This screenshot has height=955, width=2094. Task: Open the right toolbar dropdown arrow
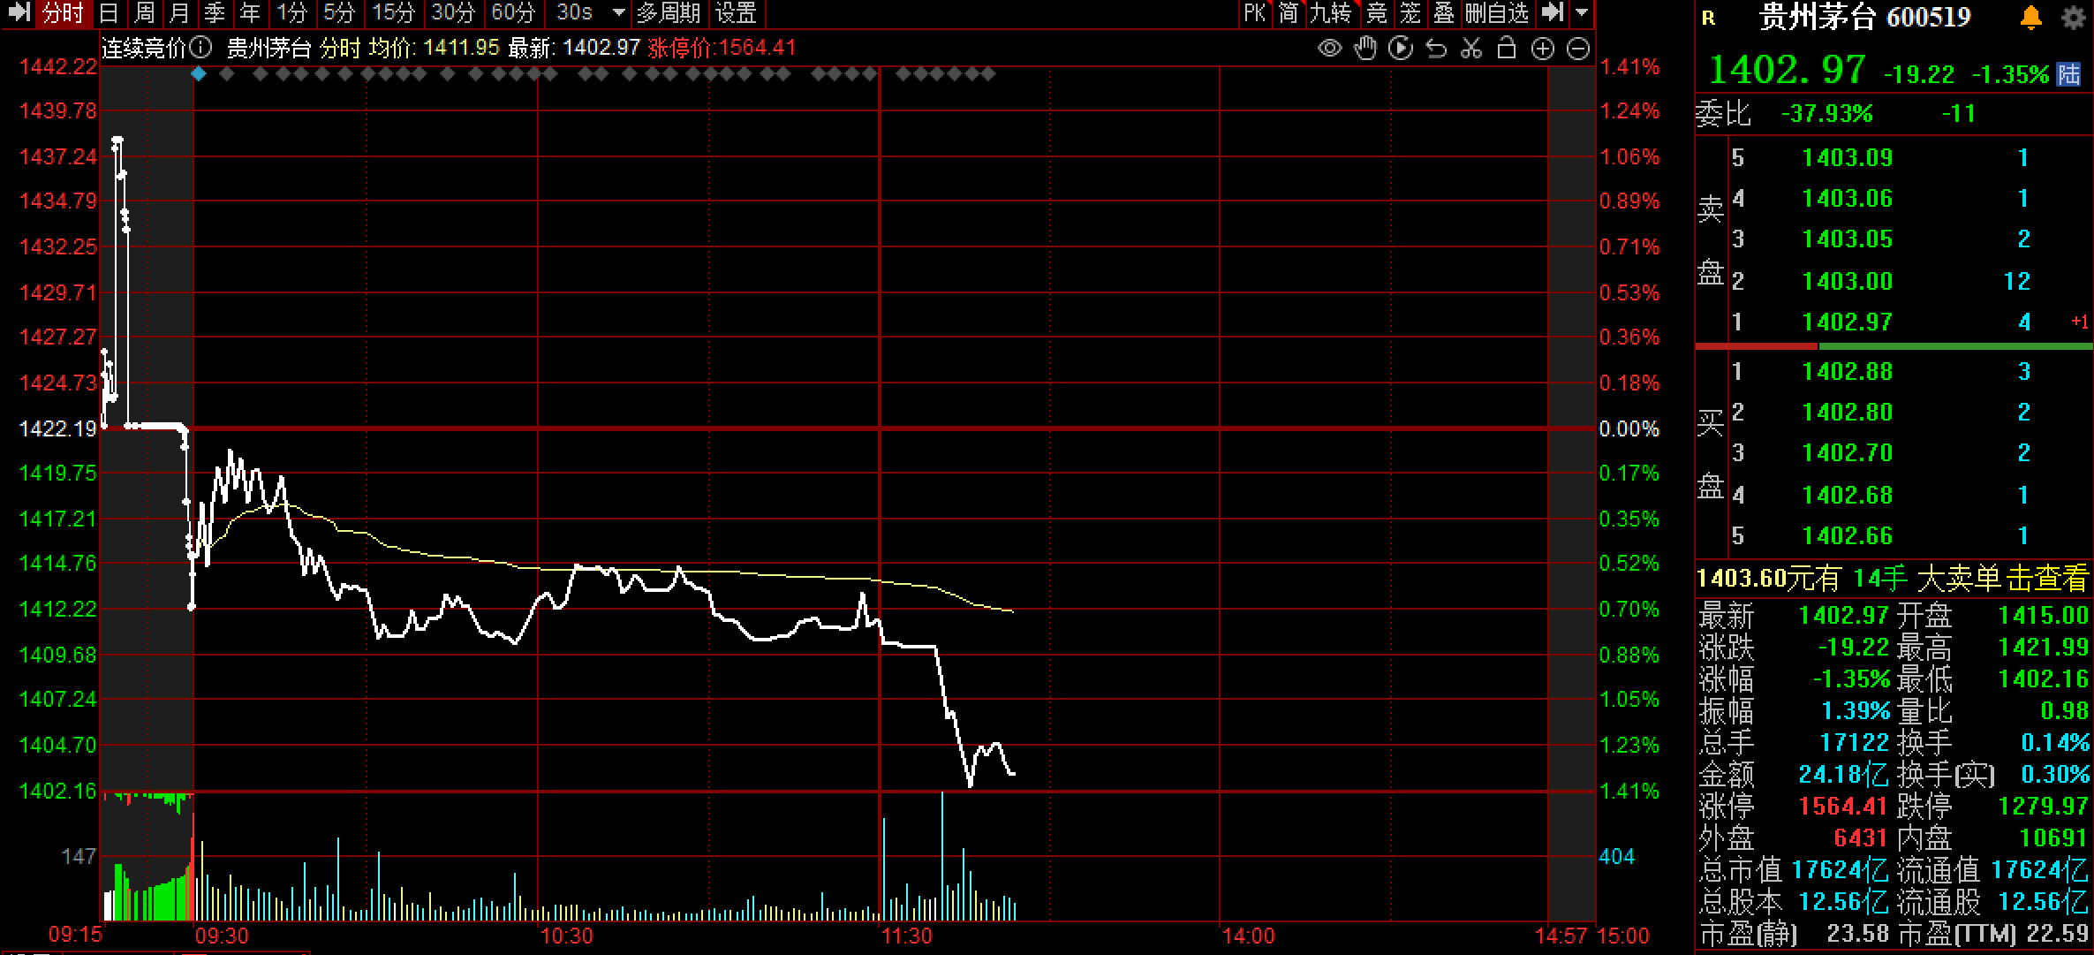pyautogui.click(x=1582, y=13)
